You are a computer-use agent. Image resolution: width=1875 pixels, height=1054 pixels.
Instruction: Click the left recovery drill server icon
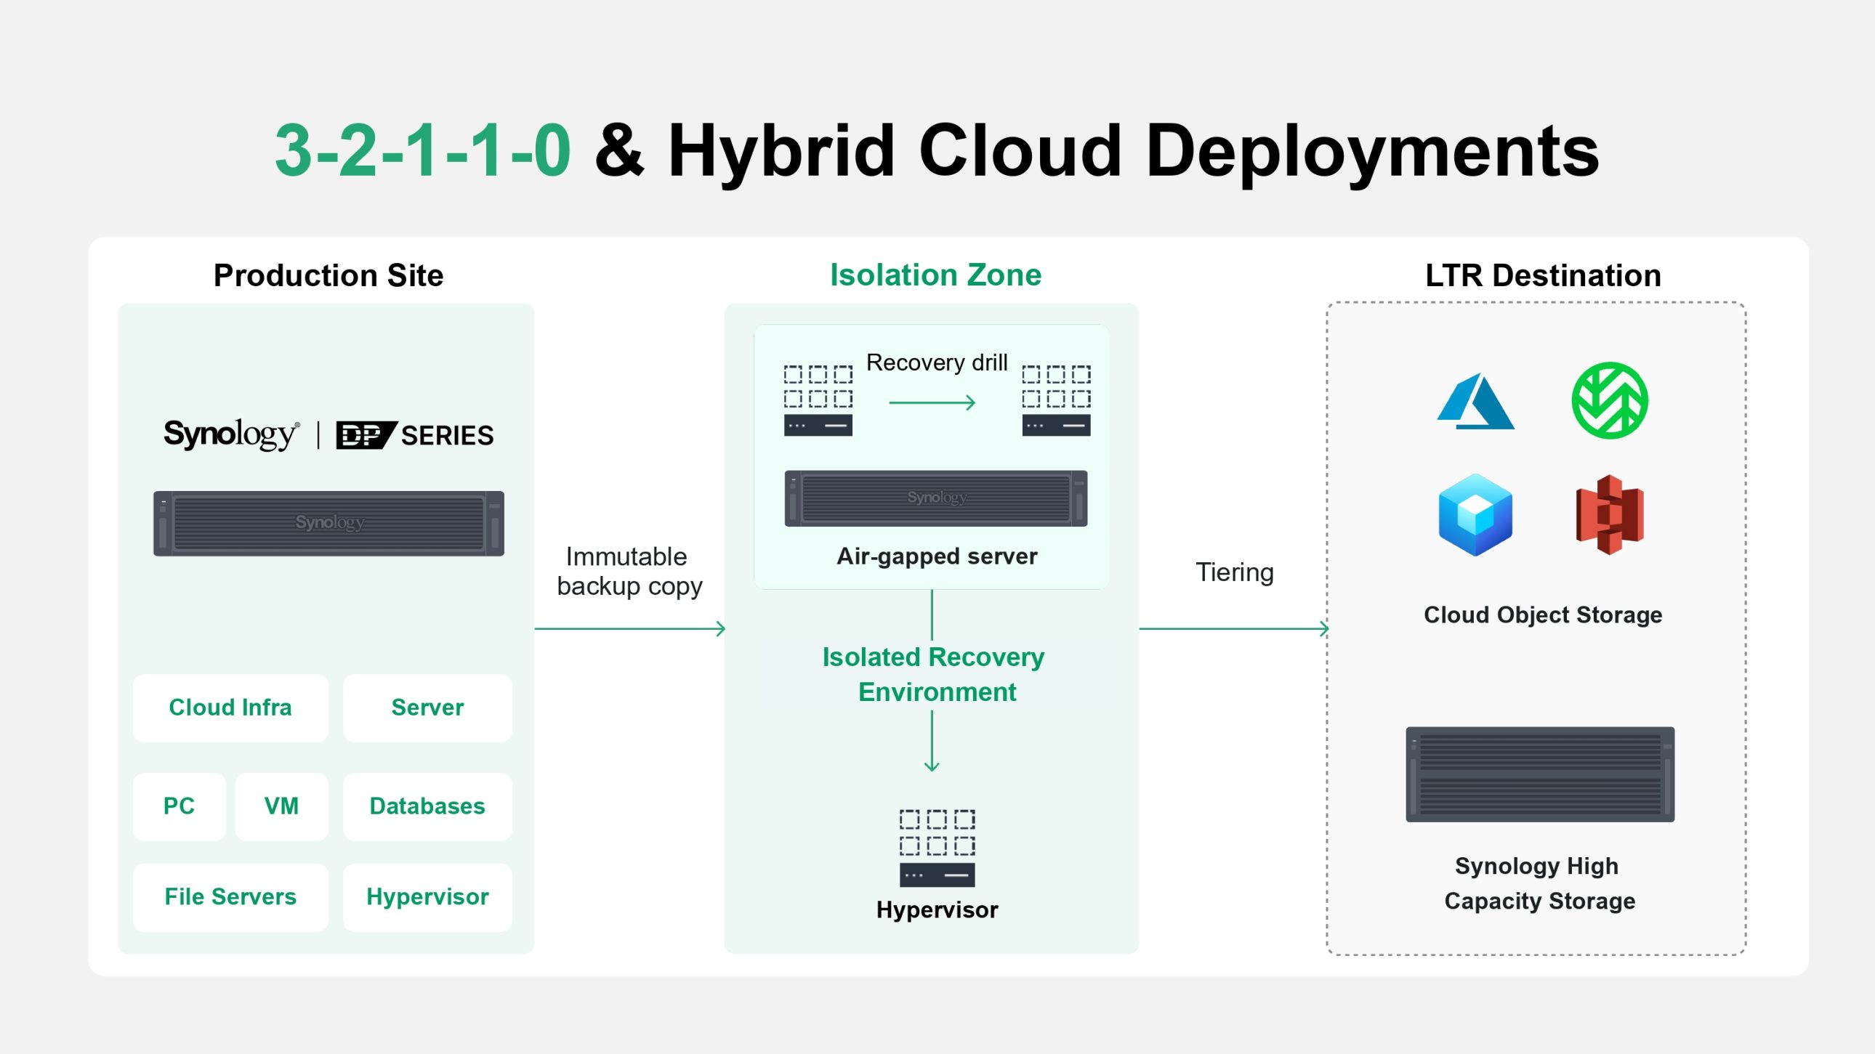(818, 400)
